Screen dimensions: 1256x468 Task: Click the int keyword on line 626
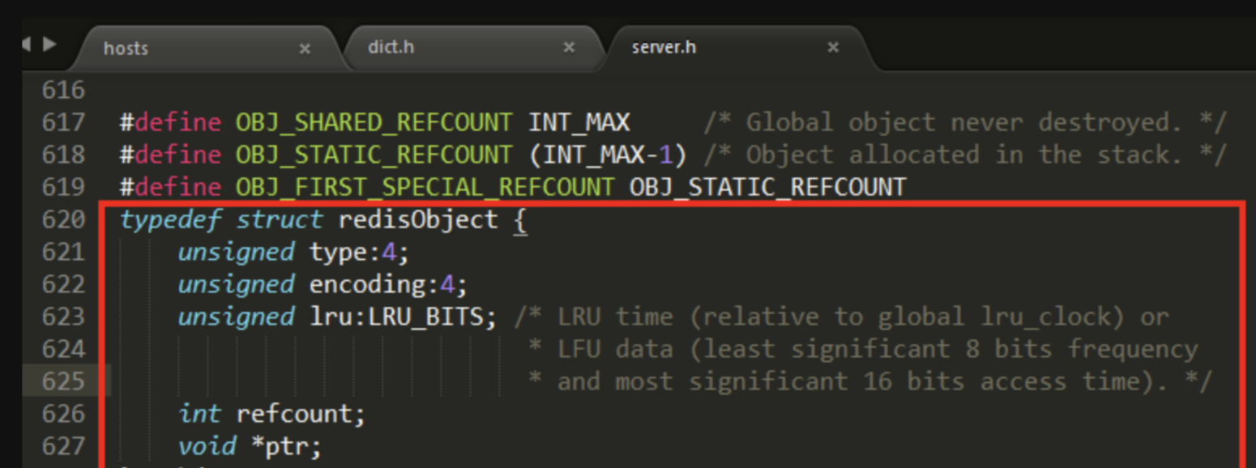(199, 414)
